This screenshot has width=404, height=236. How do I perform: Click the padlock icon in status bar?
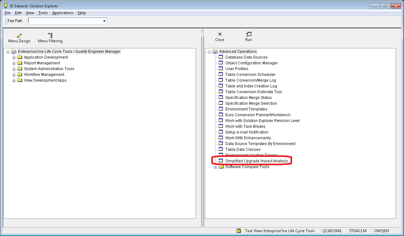239,231
